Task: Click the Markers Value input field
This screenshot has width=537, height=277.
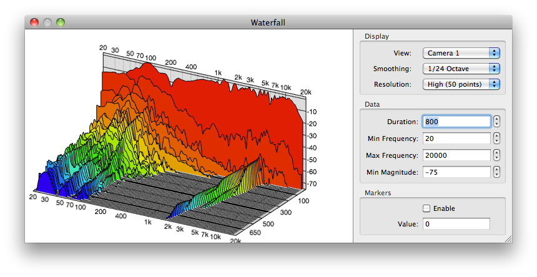Action: [456, 224]
